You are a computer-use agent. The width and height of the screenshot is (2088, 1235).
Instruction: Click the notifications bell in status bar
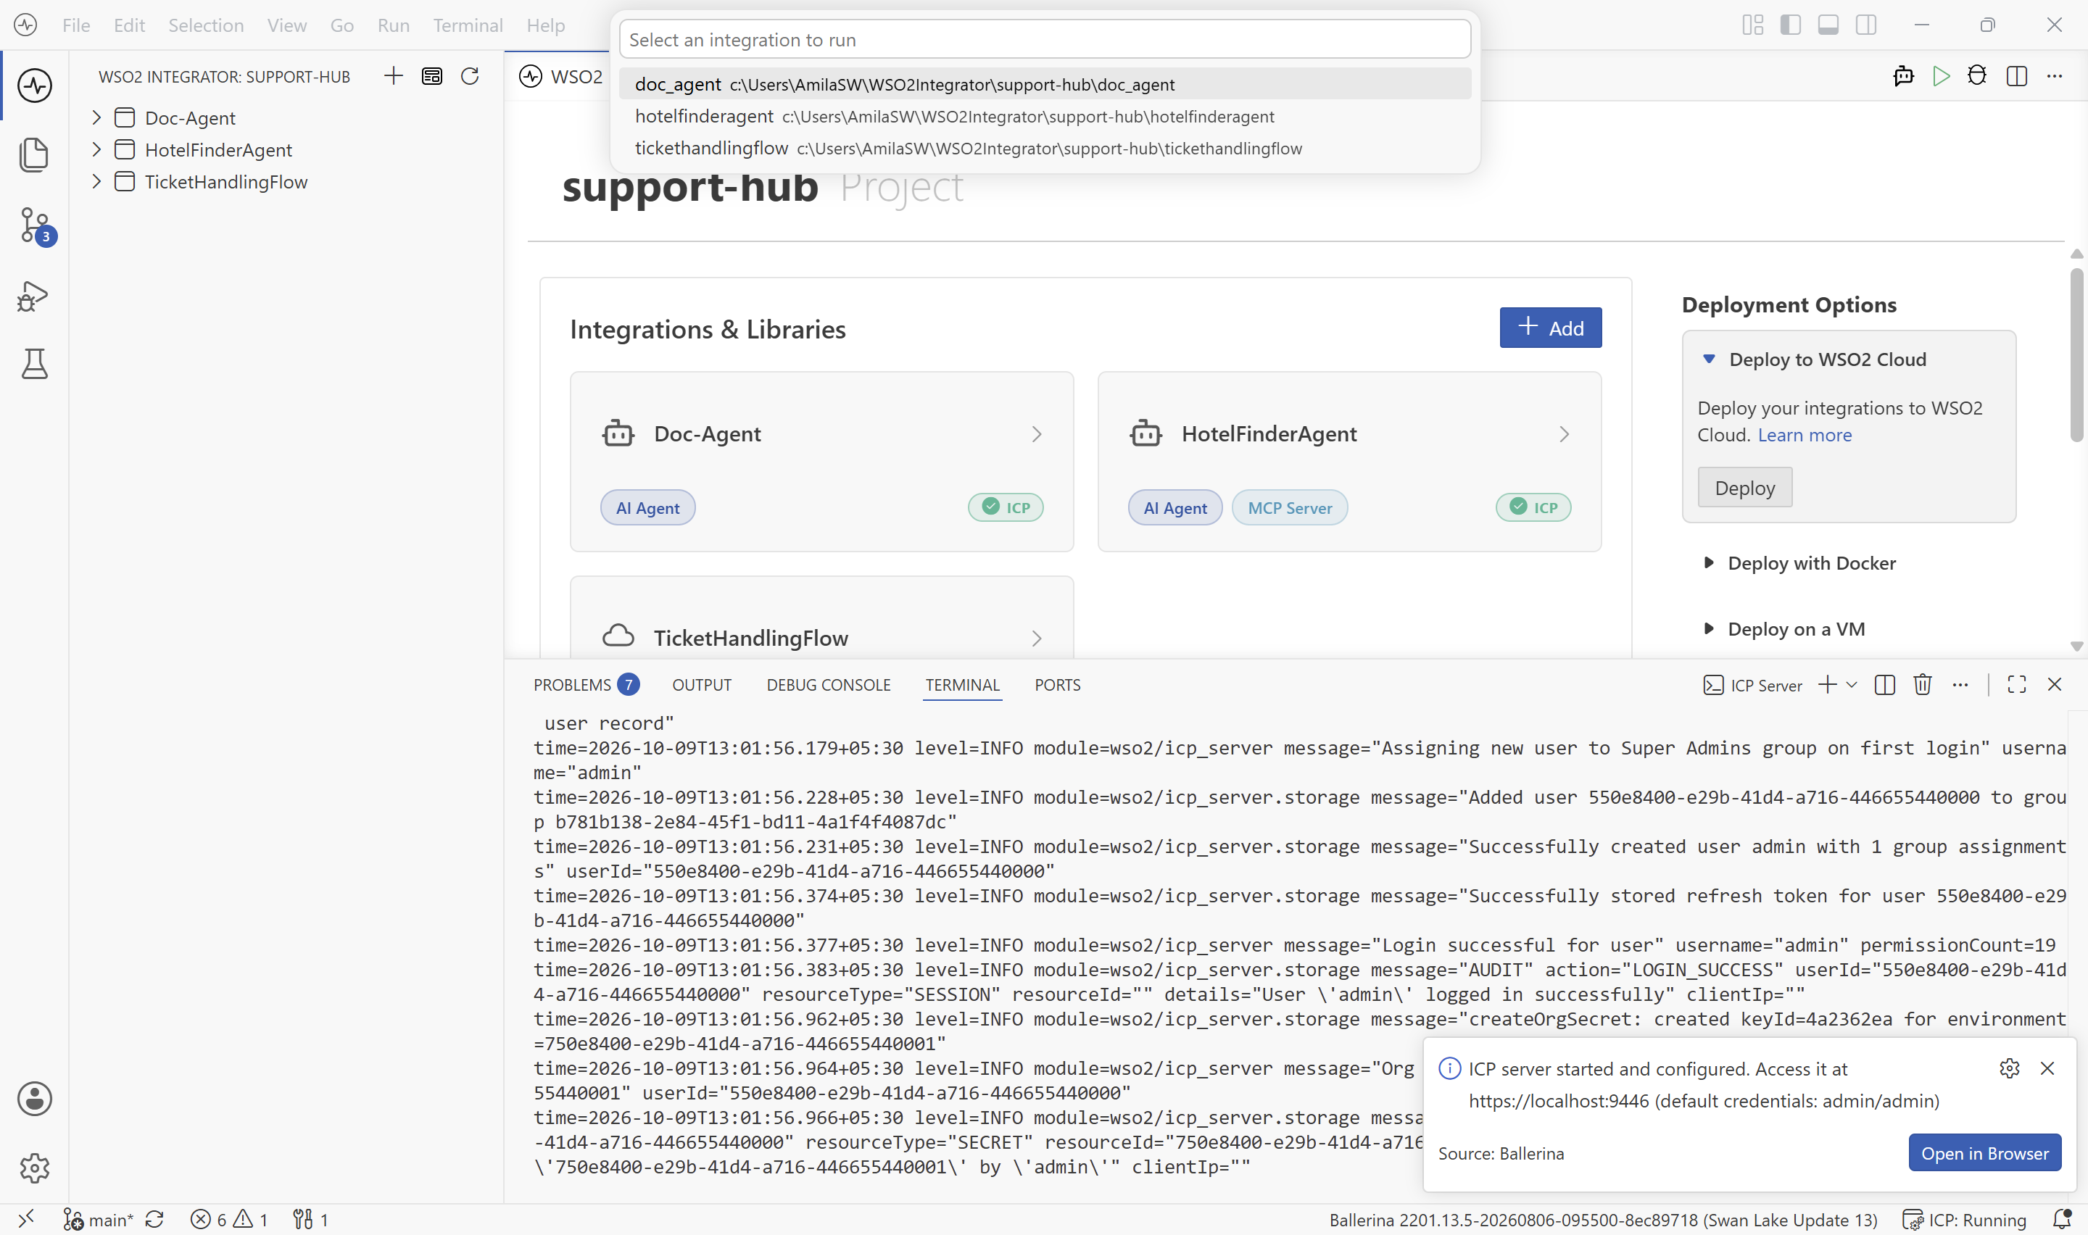(x=2062, y=1219)
